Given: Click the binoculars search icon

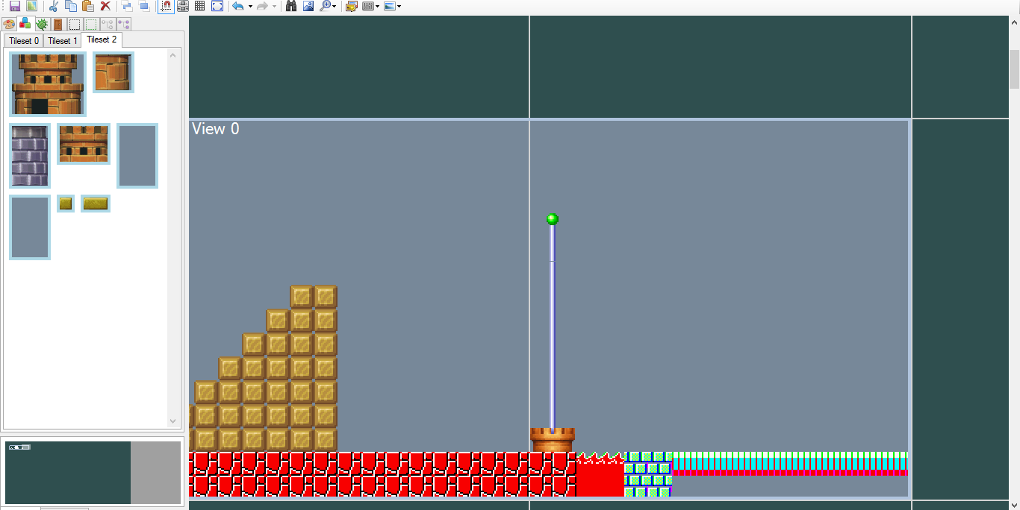Looking at the screenshot, I should pyautogui.click(x=291, y=6).
